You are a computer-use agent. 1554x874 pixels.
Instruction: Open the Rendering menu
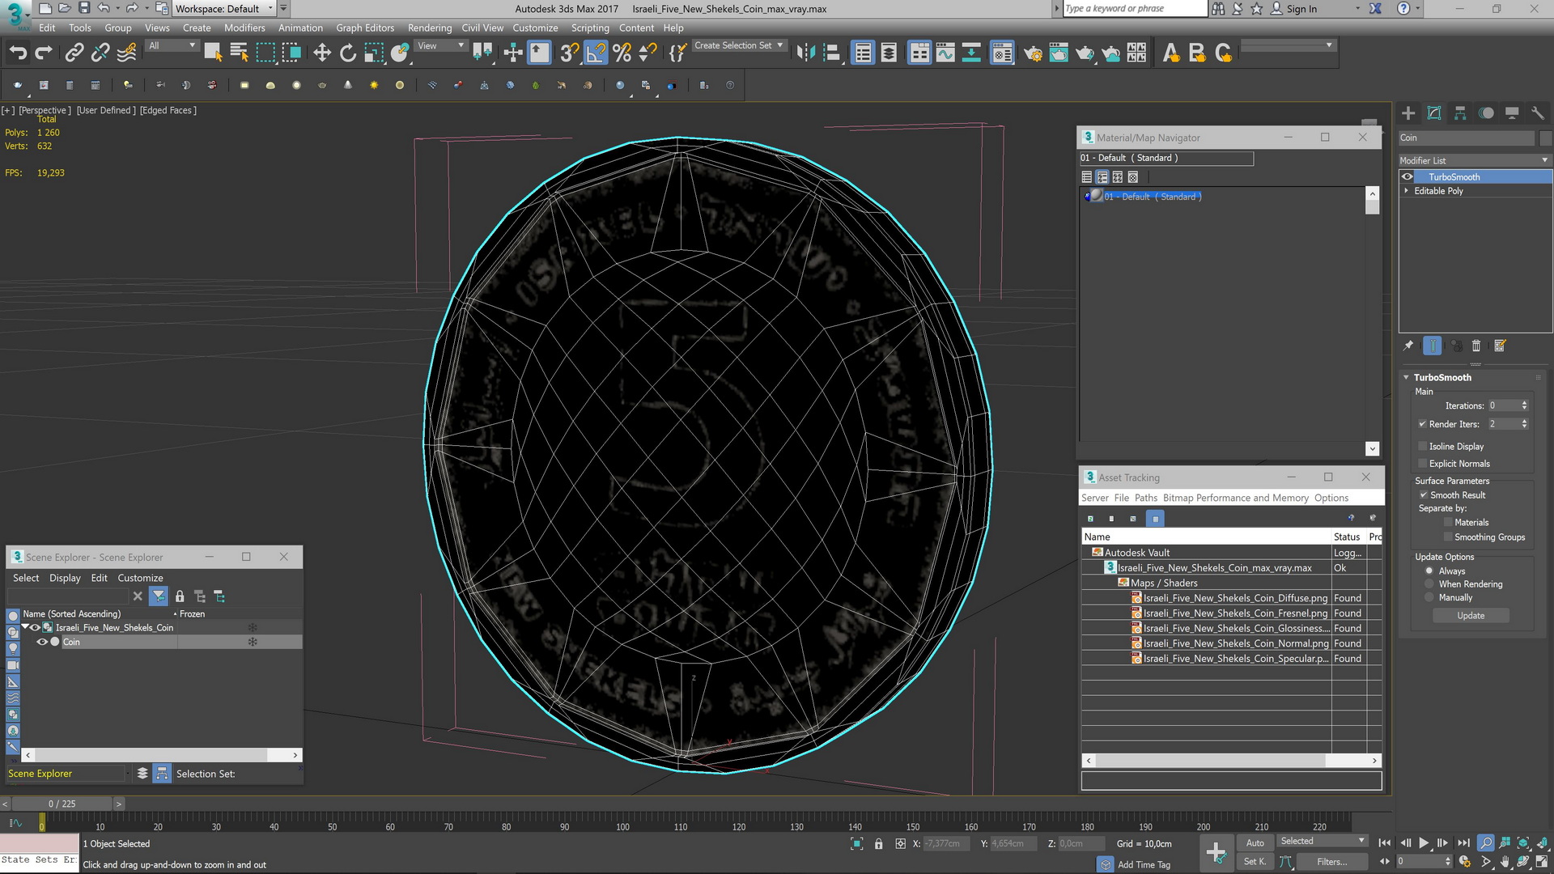(430, 28)
